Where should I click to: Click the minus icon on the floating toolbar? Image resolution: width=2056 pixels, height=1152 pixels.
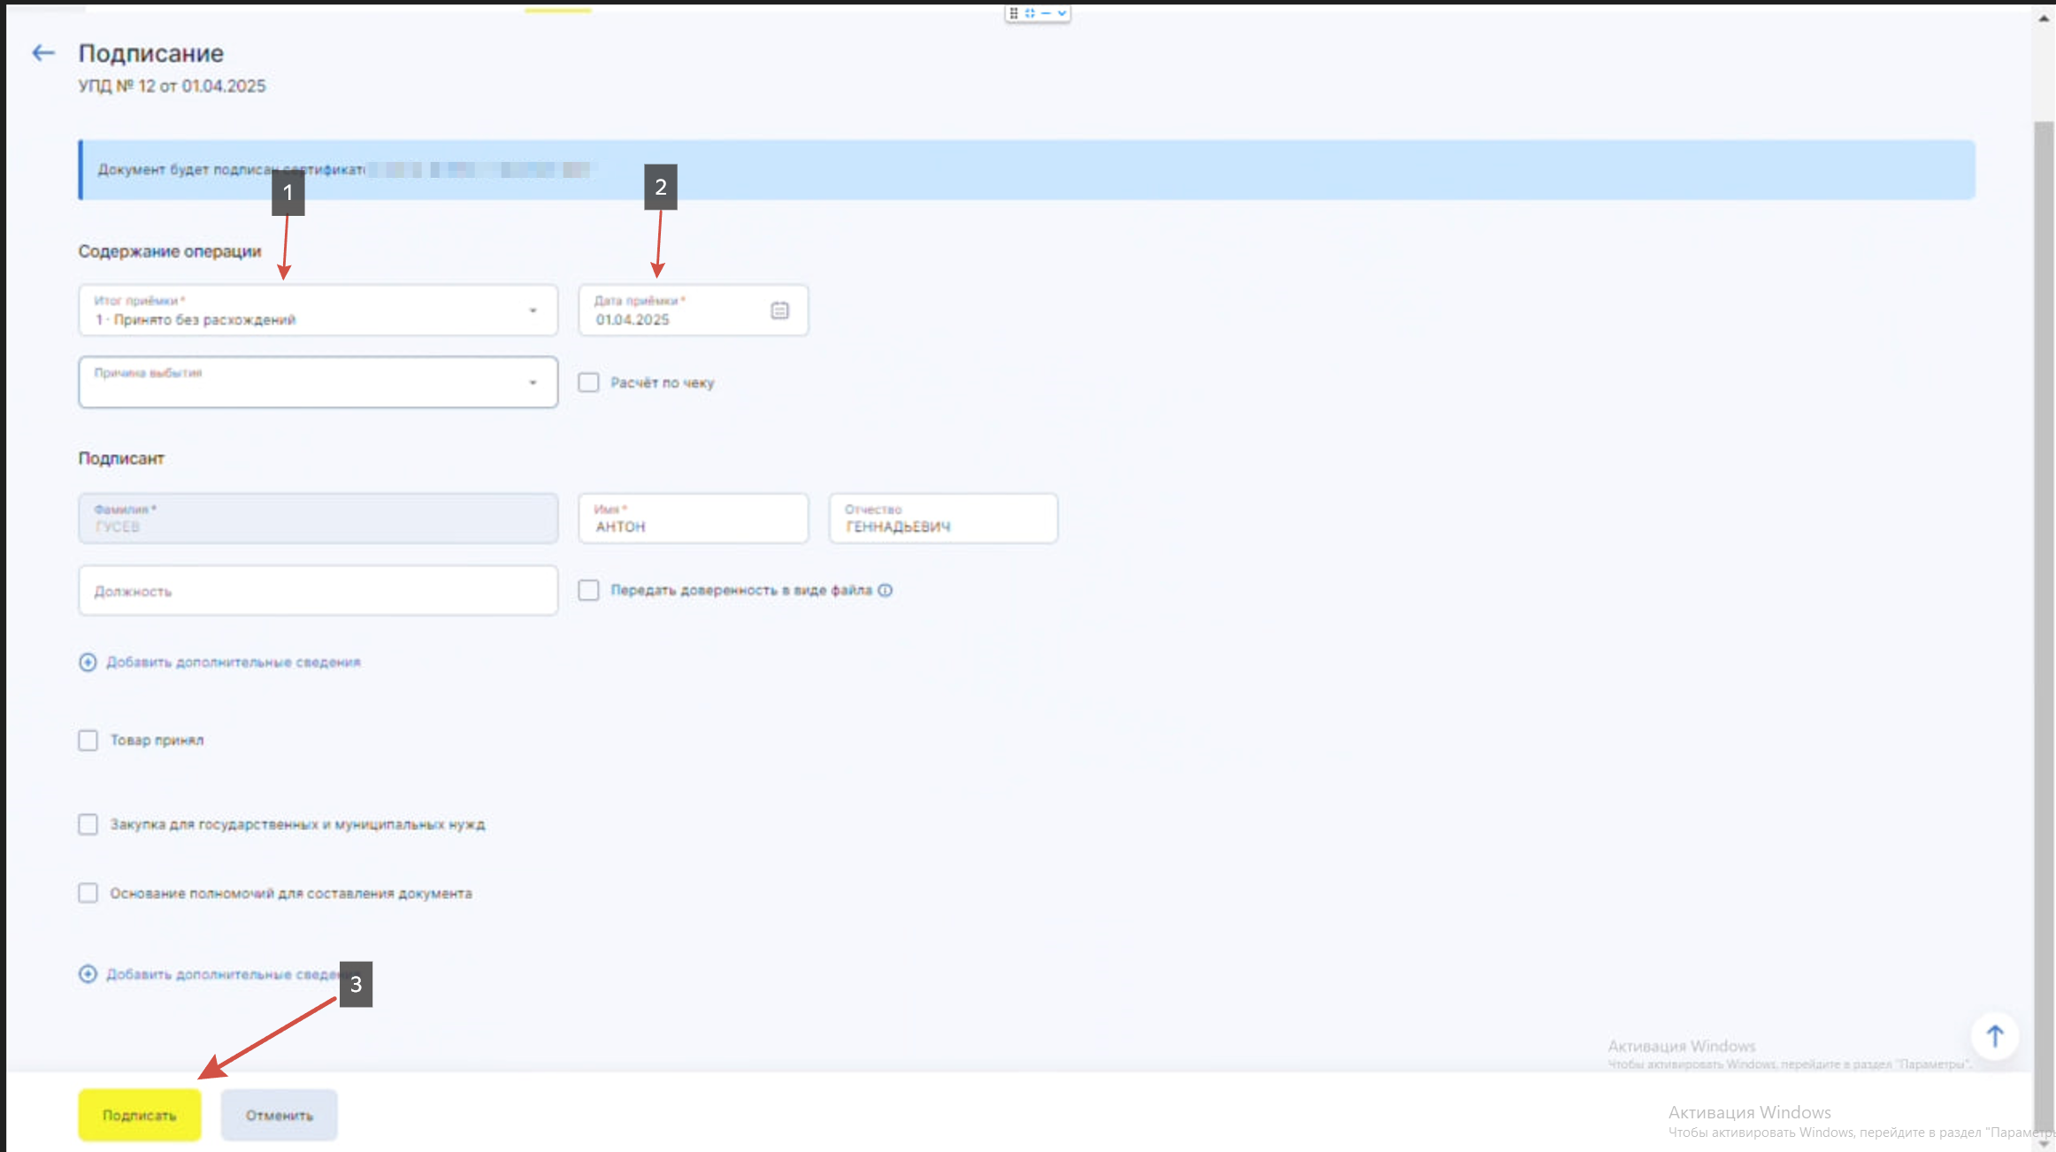(x=1046, y=13)
